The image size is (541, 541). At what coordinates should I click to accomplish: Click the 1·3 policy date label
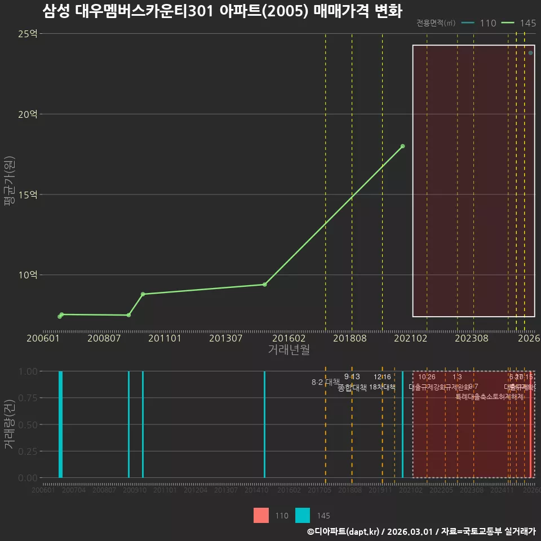coord(457,377)
